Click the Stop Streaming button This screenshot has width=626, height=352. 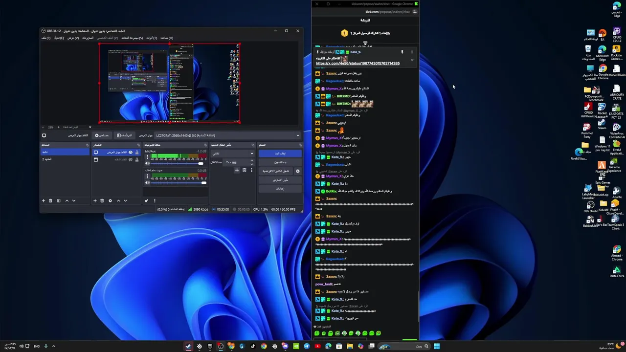click(280, 154)
